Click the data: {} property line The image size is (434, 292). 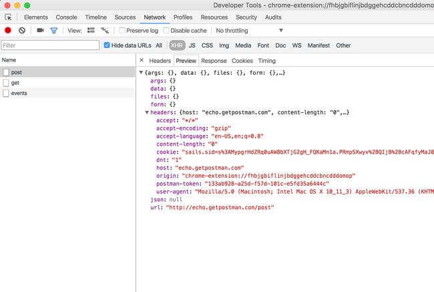[x=163, y=88]
